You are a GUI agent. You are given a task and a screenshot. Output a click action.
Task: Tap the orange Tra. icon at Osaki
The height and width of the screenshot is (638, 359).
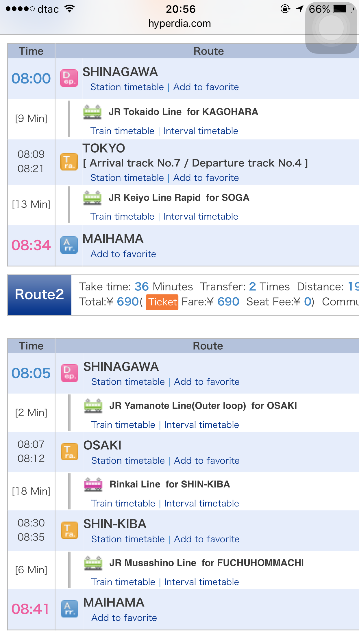(x=69, y=452)
